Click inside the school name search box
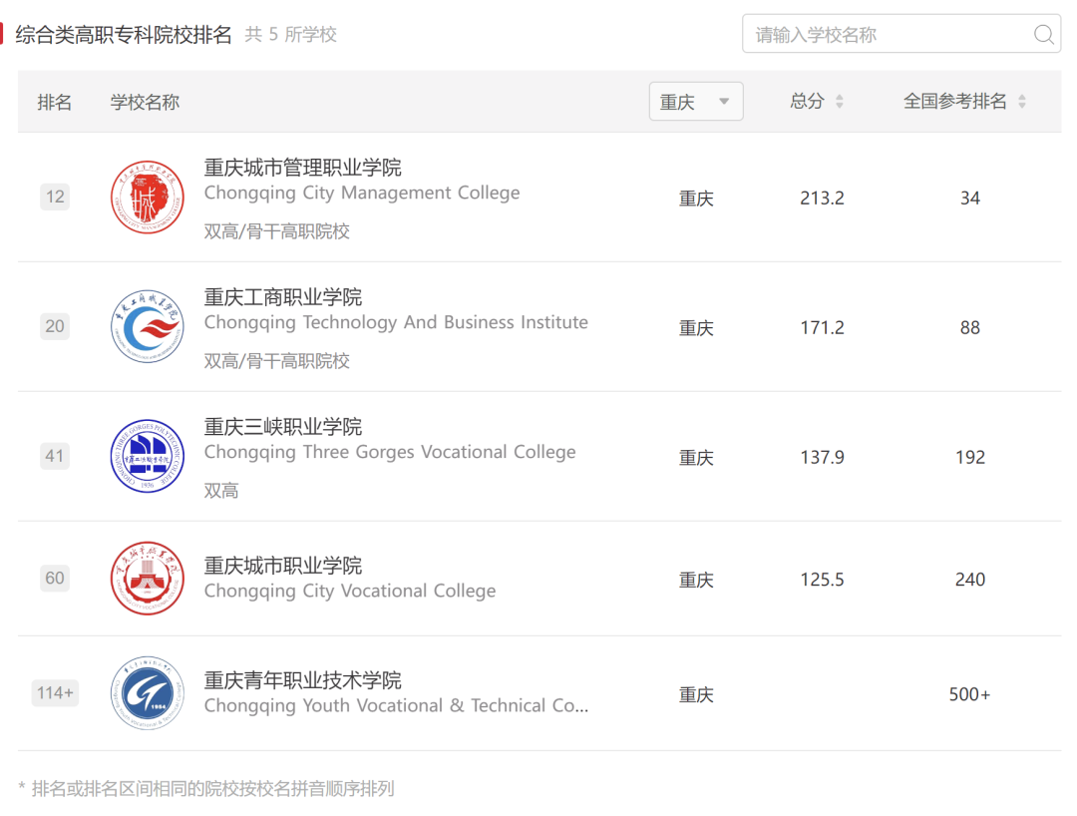This screenshot has height=816, width=1077. coord(878,34)
